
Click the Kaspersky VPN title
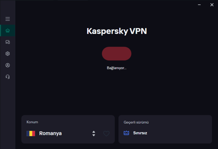[x=116, y=31]
